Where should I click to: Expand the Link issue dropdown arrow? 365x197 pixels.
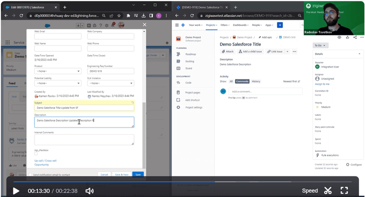click(x=287, y=52)
